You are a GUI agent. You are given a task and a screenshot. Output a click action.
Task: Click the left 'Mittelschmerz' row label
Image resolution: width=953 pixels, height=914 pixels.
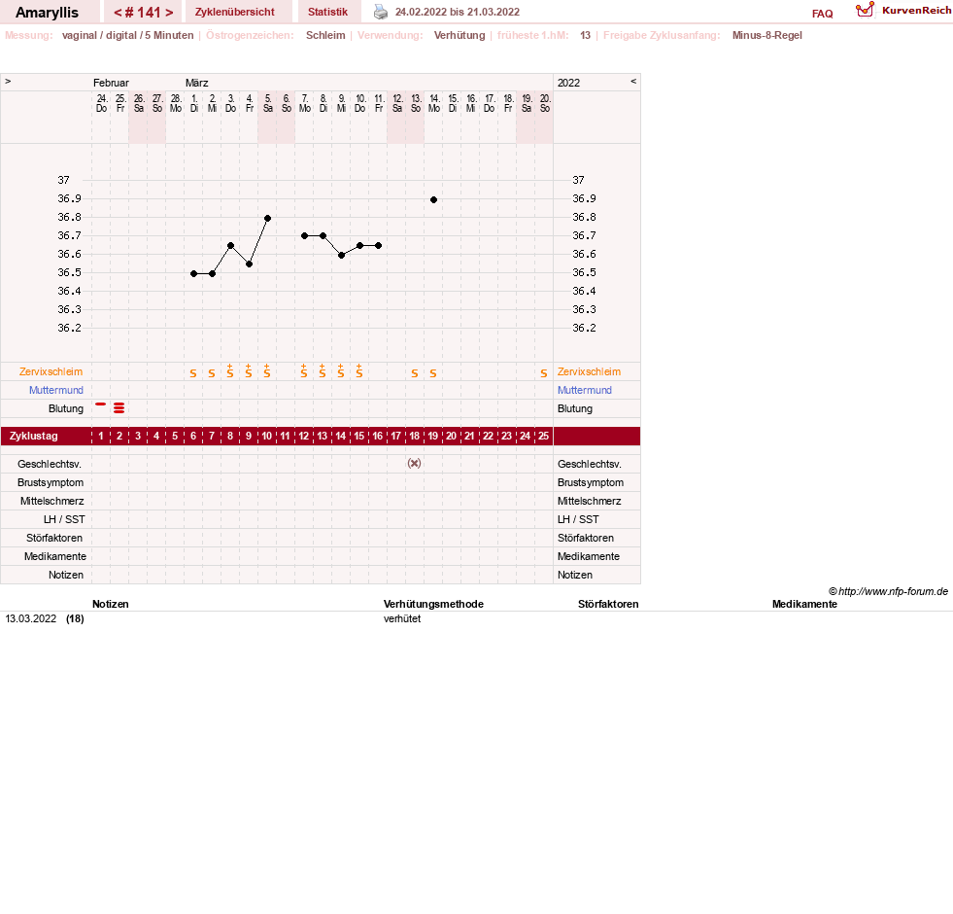[x=51, y=502]
